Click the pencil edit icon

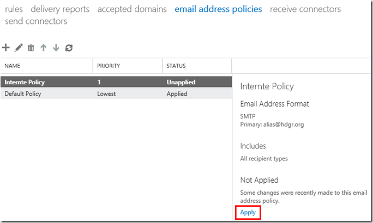[19, 48]
